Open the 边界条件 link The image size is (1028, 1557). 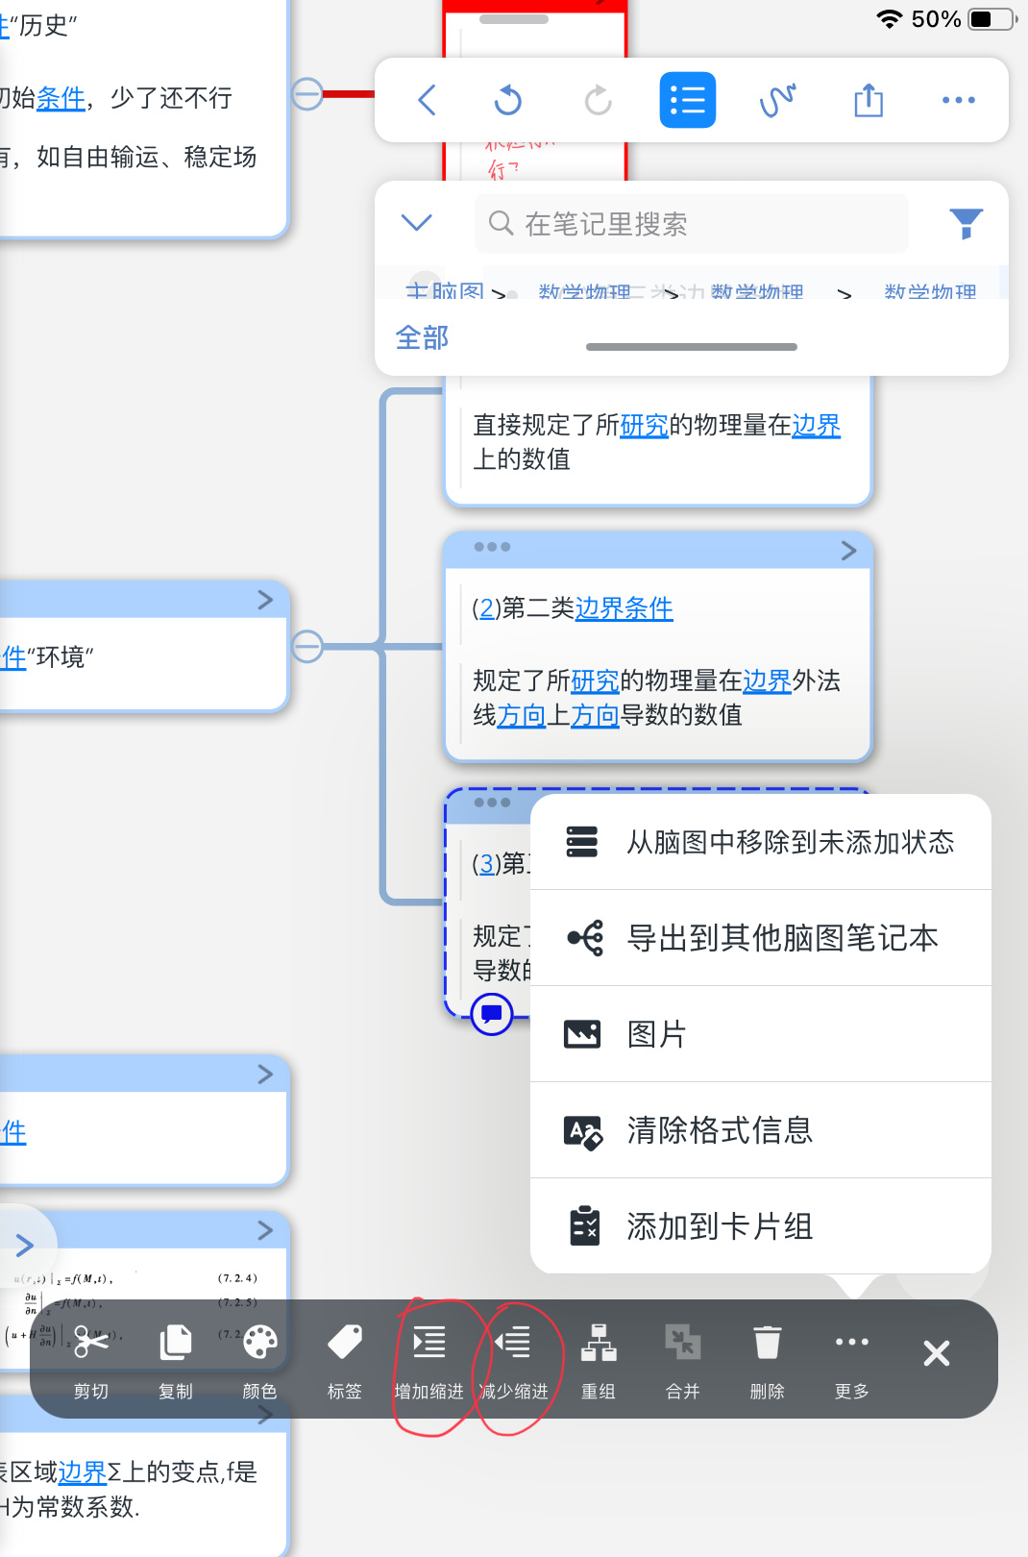coord(624,608)
